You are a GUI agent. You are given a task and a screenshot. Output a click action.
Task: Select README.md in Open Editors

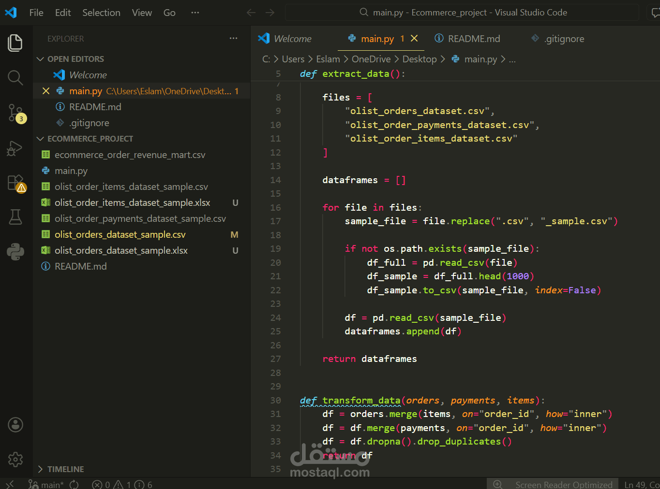(x=142, y=107)
